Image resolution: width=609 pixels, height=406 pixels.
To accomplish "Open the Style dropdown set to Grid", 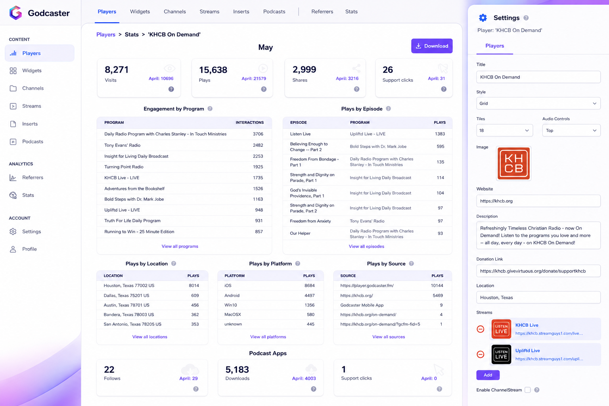I will [x=538, y=103].
